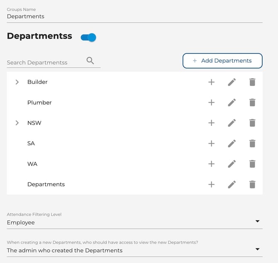This screenshot has height=263, width=278.
Task: Delete the Builder department
Action: pyautogui.click(x=252, y=82)
